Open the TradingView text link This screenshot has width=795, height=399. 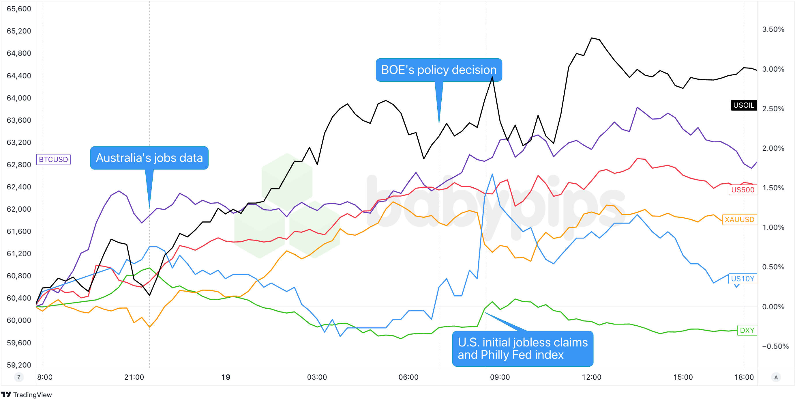click(x=32, y=395)
